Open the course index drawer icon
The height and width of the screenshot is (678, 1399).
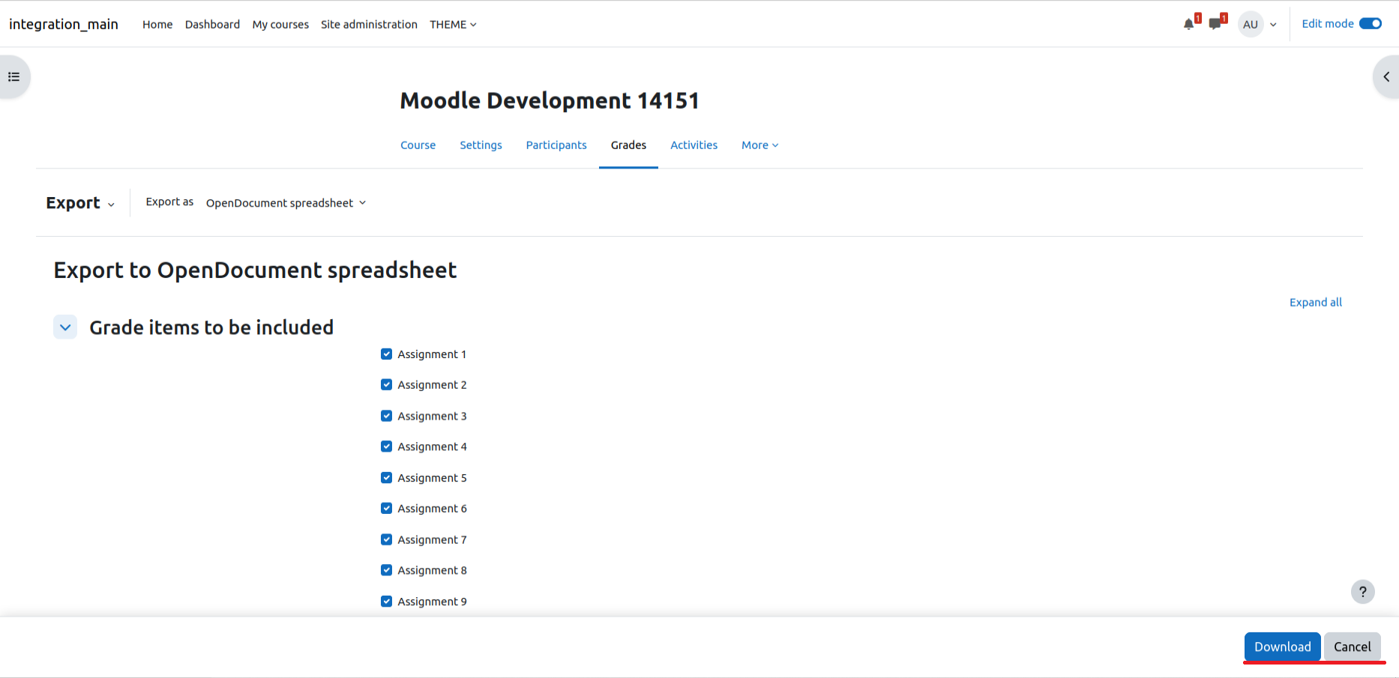coord(13,76)
